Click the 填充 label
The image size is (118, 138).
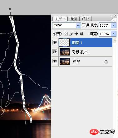[x=94, y=34]
